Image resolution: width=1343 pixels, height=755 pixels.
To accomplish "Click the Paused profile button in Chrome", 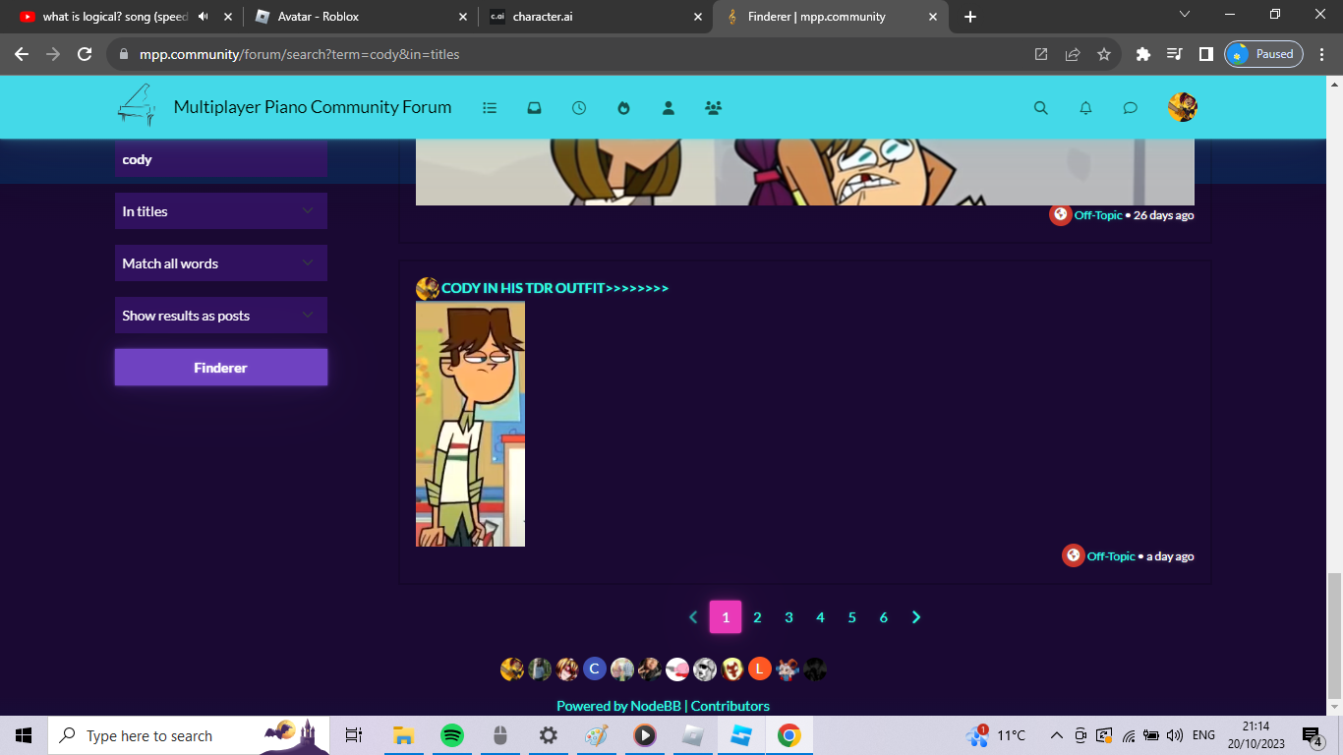I will click(x=1263, y=54).
